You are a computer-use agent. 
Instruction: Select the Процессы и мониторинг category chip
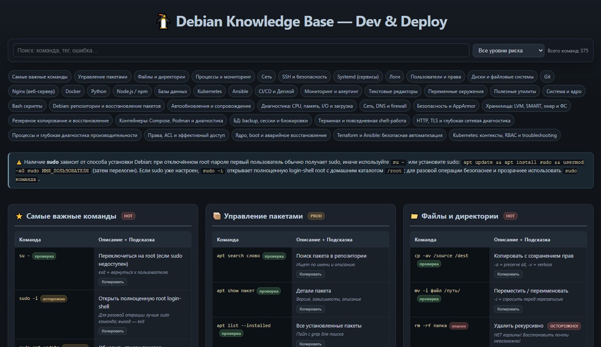(x=223, y=77)
